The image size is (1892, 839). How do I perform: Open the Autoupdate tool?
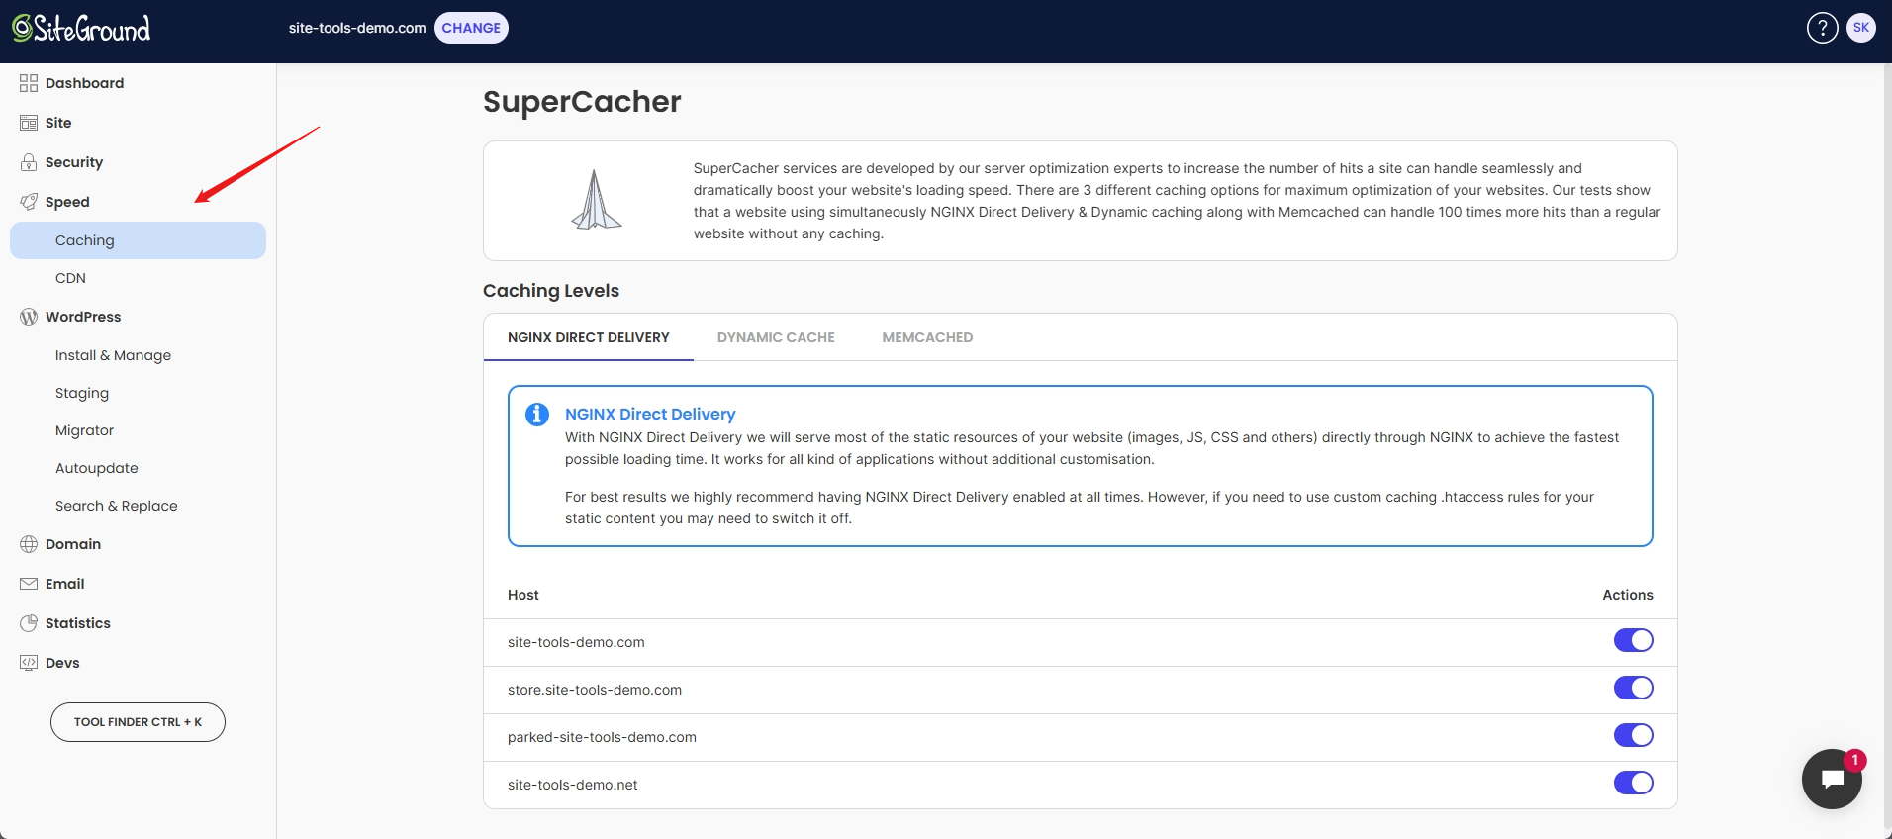138,468
